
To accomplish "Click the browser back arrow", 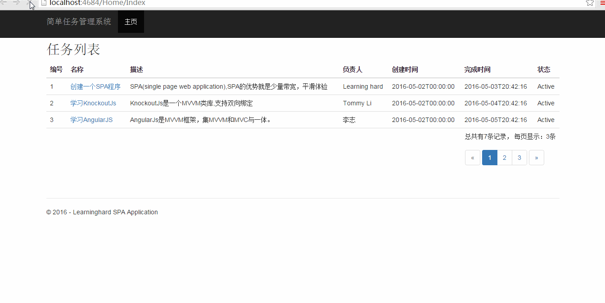I will click(4, 3).
